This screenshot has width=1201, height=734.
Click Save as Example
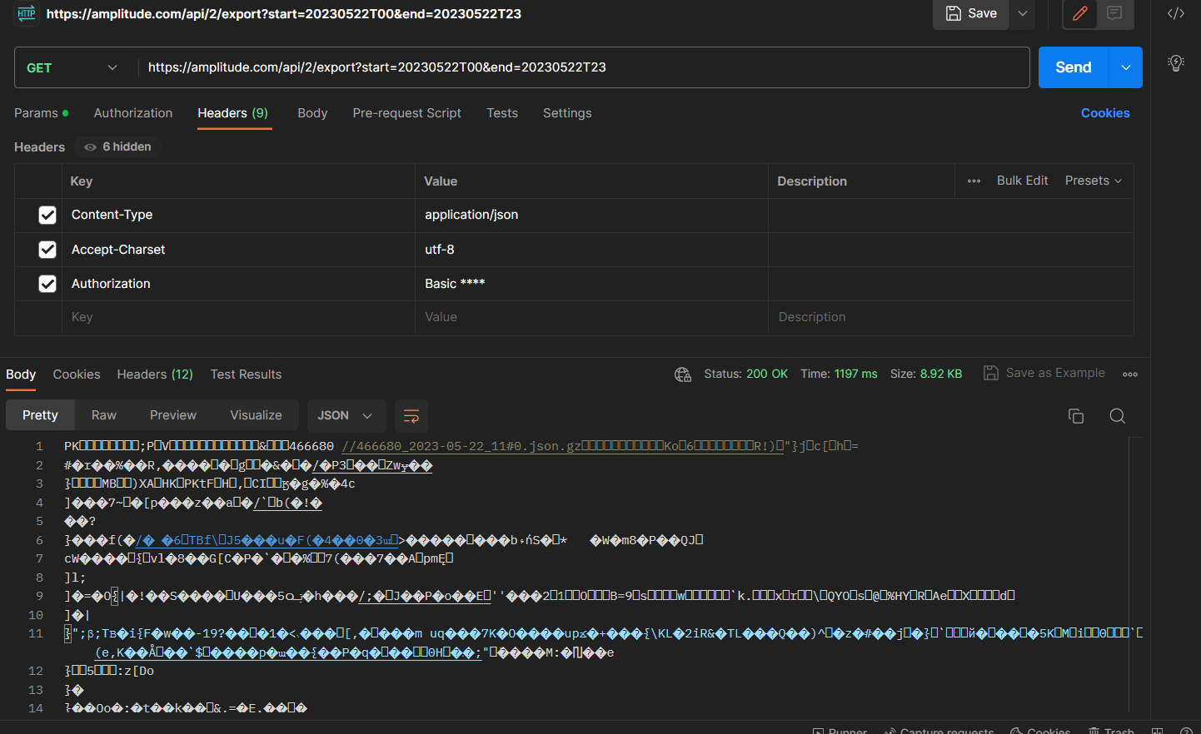pos(1044,373)
